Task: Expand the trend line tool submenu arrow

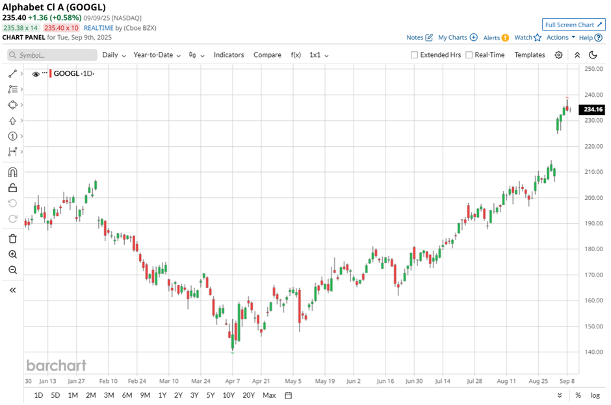Action: pos(22,73)
